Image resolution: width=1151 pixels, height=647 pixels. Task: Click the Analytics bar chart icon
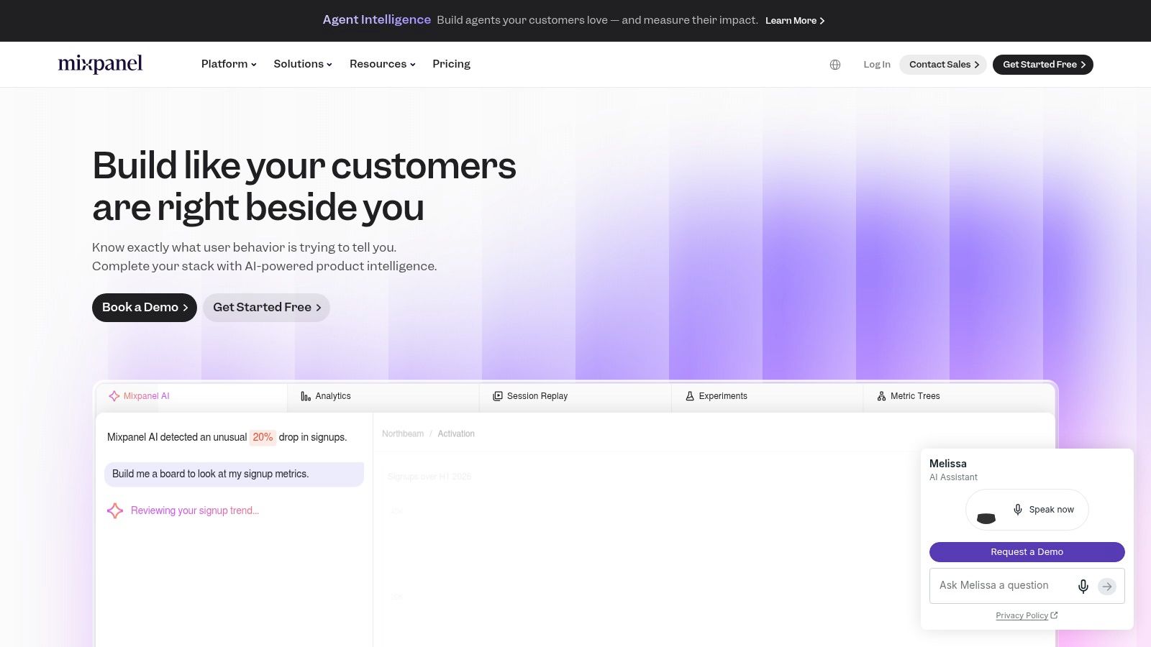pyautogui.click(x=306, y=396)
